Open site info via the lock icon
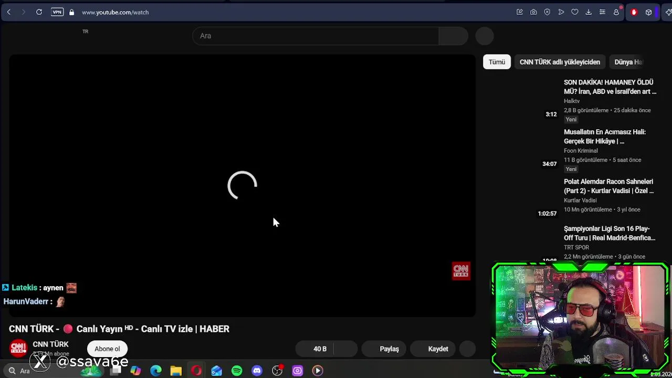Viewport: 672px width, 378px height. (x=71, y=12)
